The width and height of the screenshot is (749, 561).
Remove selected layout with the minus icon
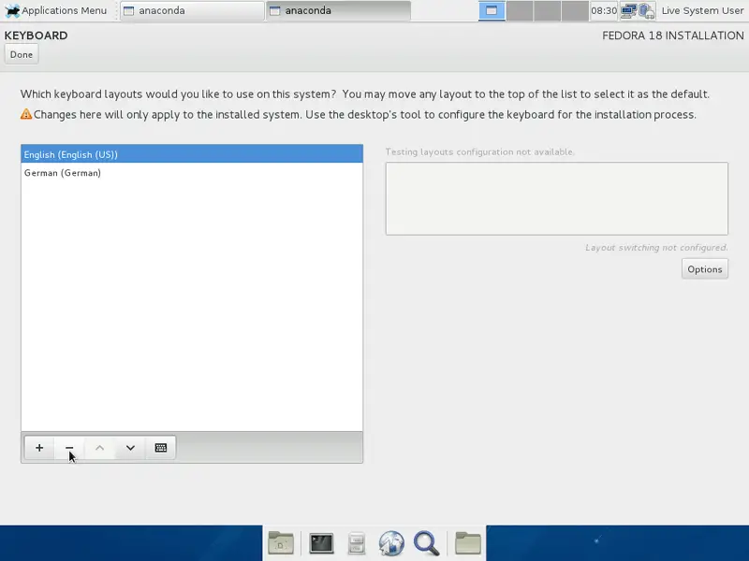69,448
